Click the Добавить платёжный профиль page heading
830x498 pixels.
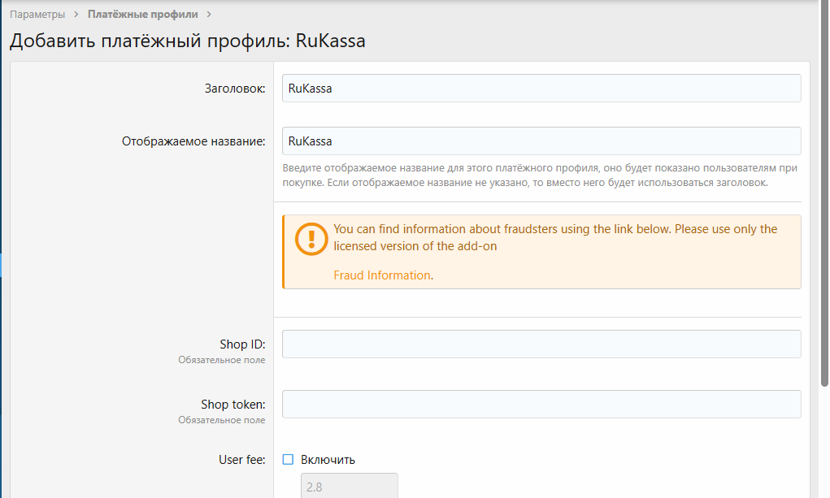pos(187,41)
